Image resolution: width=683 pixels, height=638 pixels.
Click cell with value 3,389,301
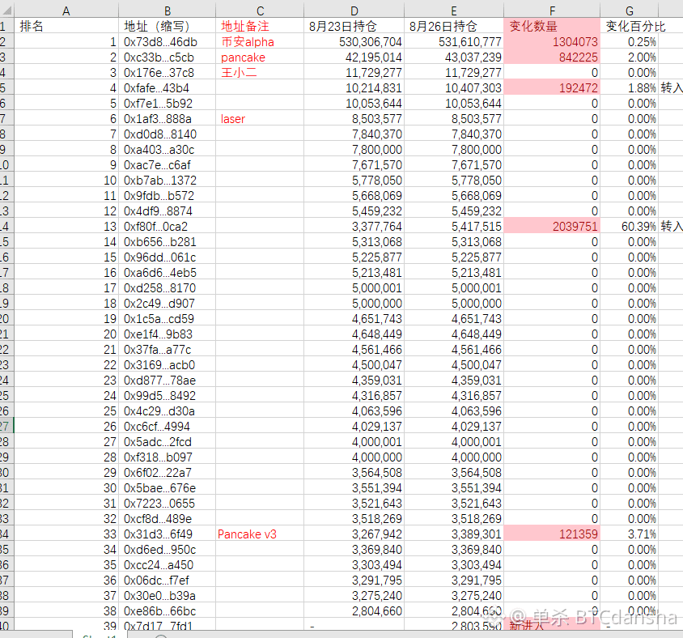click(454, 534)
